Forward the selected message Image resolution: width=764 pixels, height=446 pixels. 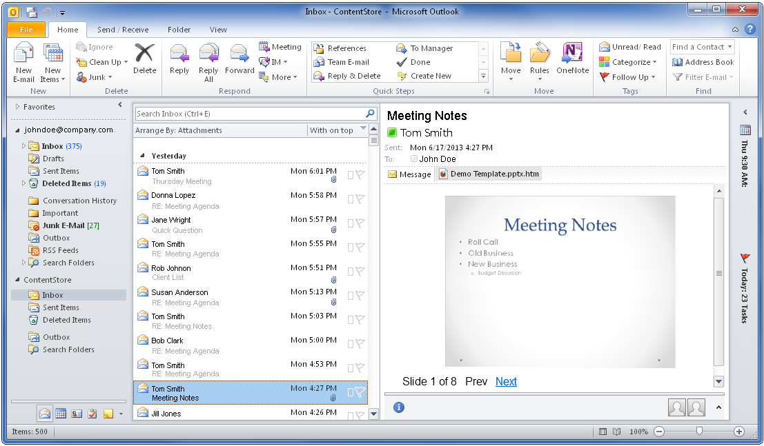tap(239, 55)
